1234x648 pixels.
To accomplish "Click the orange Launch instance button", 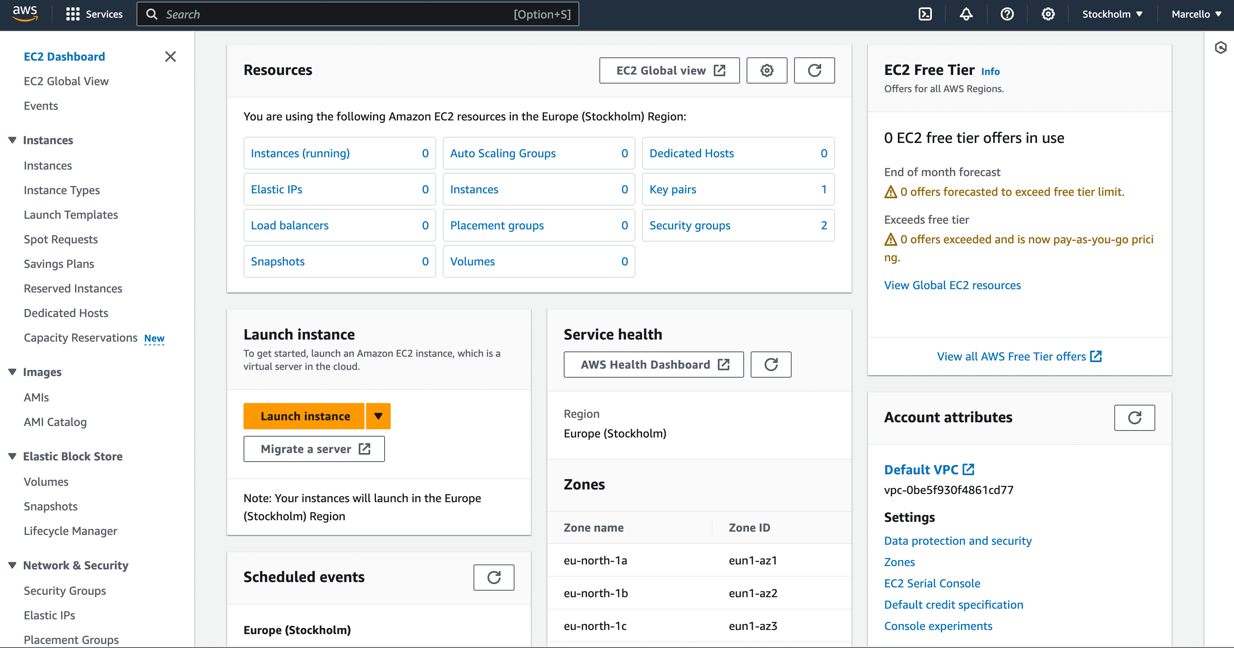I will point(304,416).
